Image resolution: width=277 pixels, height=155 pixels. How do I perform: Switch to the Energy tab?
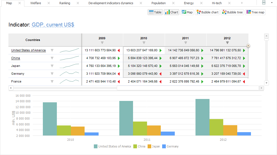click(189, 3)
